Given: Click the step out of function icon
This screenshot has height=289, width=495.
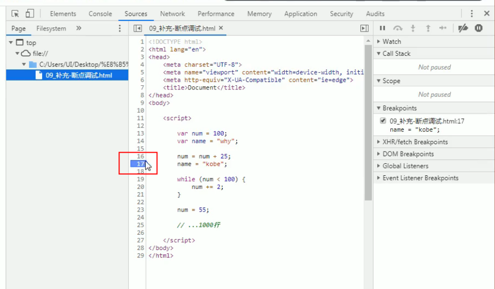Looking at the screenshot, I should pyautogui.click(x=428, y=28).
